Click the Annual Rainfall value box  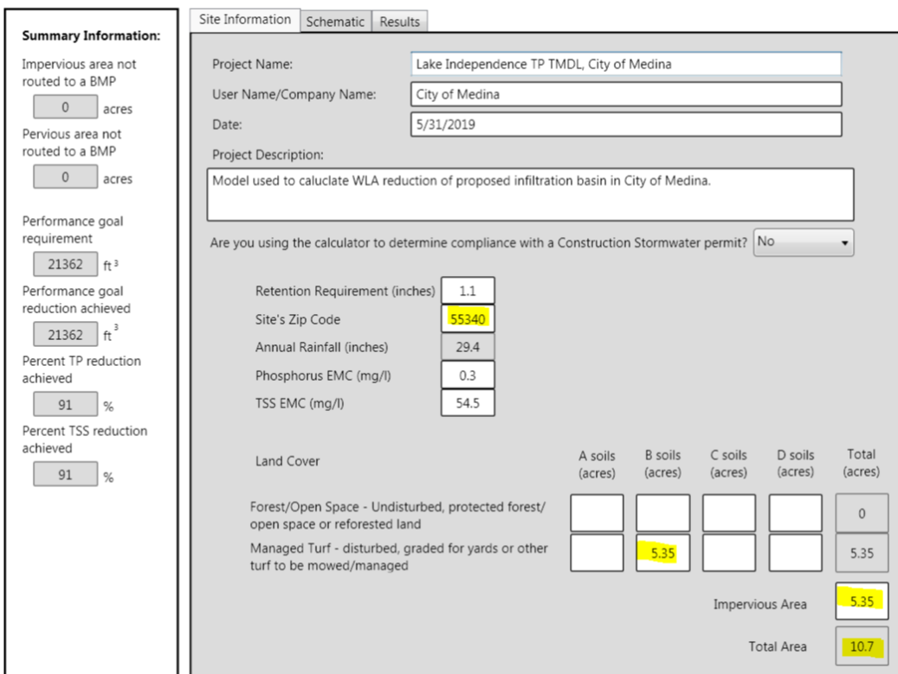pos(468,348)
